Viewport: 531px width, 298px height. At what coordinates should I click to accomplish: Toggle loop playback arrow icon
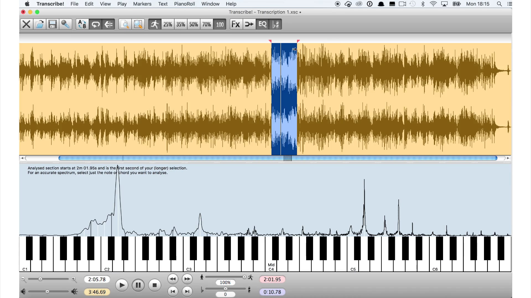point(95,24)
